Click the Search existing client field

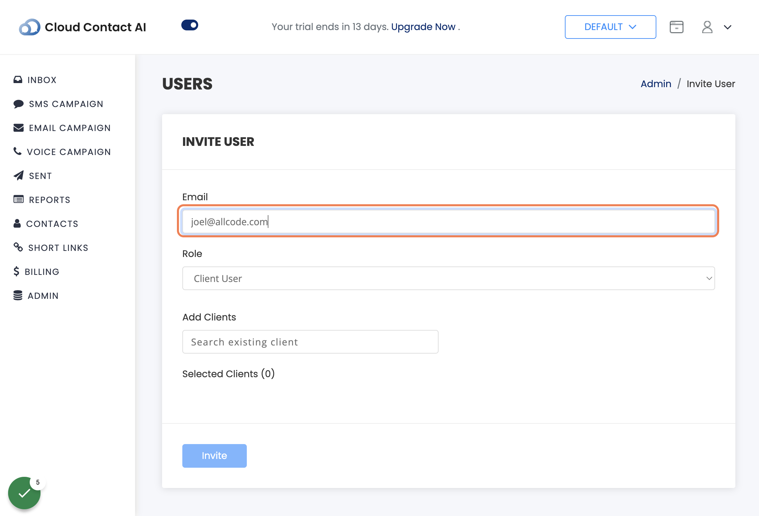pyautogui.click(x=310, y=342)
